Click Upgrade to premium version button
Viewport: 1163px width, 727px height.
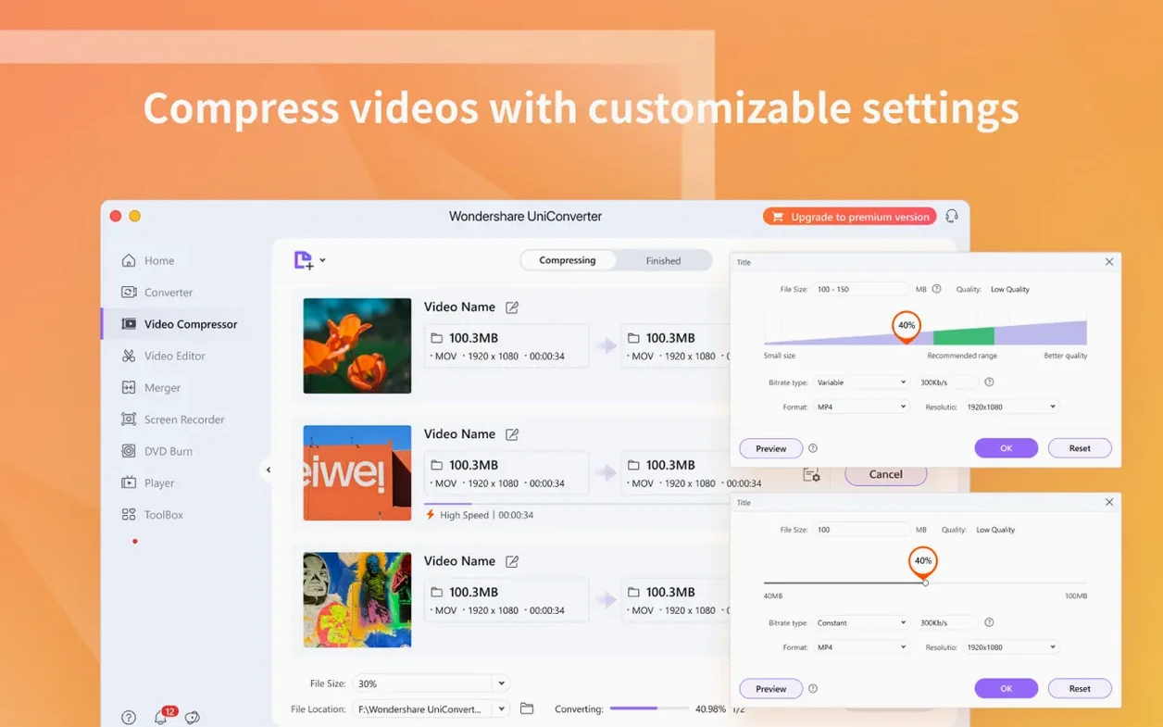tap(850, 217)
